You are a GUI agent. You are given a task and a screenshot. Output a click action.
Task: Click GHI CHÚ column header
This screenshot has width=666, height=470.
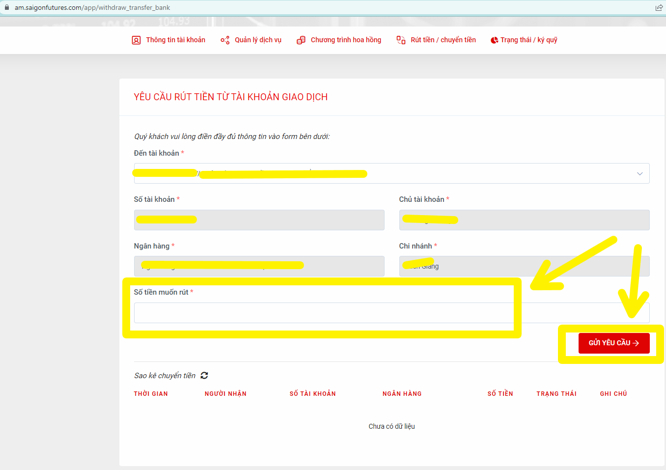(613, 393)
